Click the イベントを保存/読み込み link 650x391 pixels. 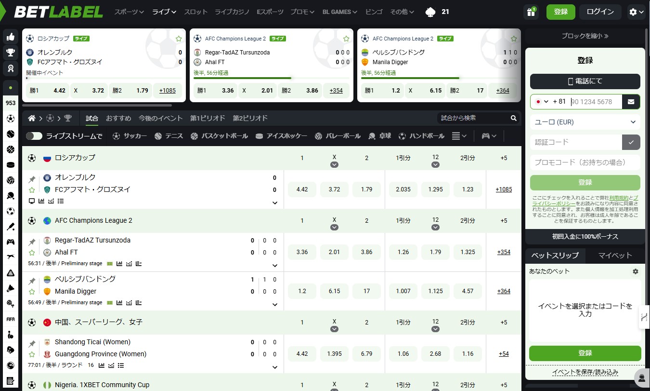[x=585, y=372]
